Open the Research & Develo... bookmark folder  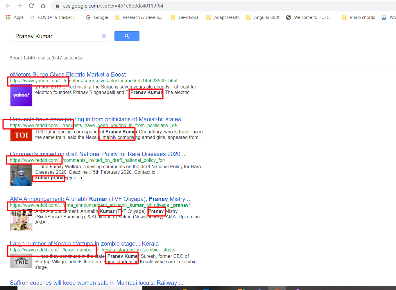139,17
